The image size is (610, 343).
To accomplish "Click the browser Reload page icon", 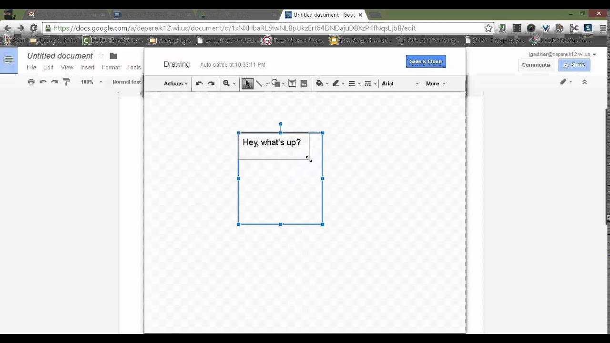I will pos(34,28).
